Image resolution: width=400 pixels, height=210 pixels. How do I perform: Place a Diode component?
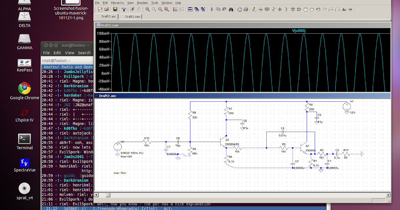pyautogui.click(x=293, y=9)
